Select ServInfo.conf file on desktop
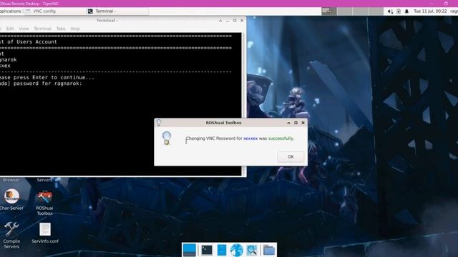 [45, 233]
